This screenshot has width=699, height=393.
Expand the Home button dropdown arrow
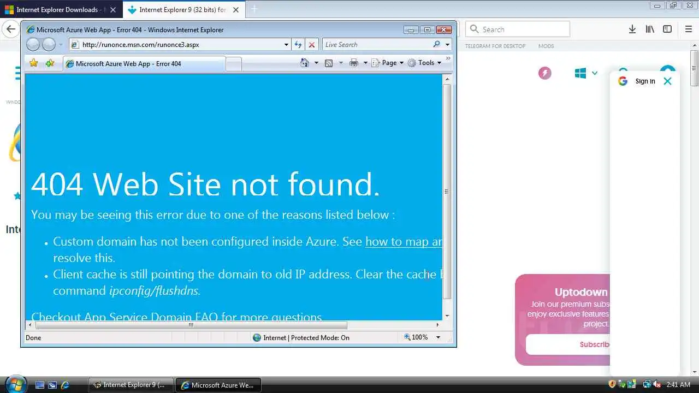(316, 63)
